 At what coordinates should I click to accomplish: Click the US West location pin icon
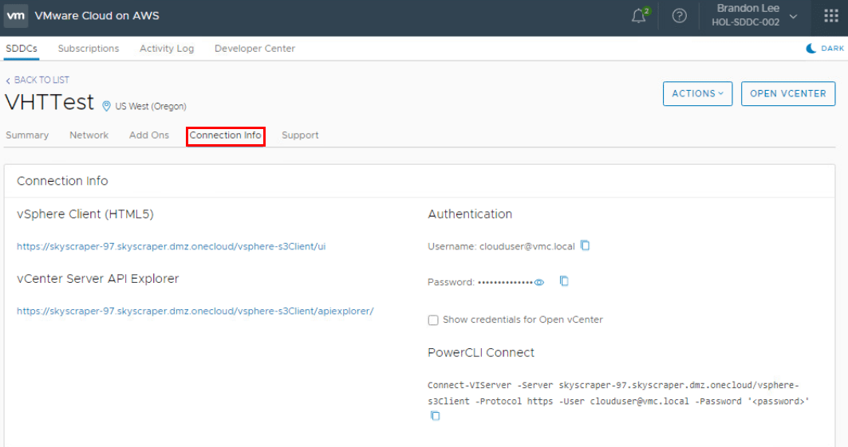click(107, 105)
